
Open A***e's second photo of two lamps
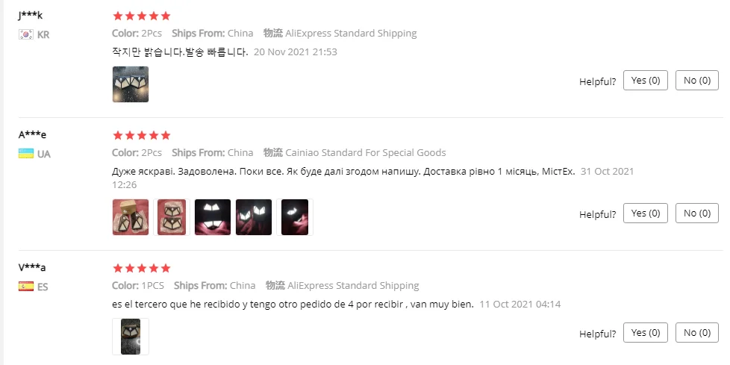click(172, 217)
